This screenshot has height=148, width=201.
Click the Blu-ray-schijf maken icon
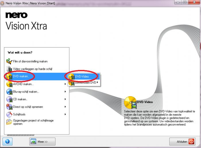coord(9,92)
